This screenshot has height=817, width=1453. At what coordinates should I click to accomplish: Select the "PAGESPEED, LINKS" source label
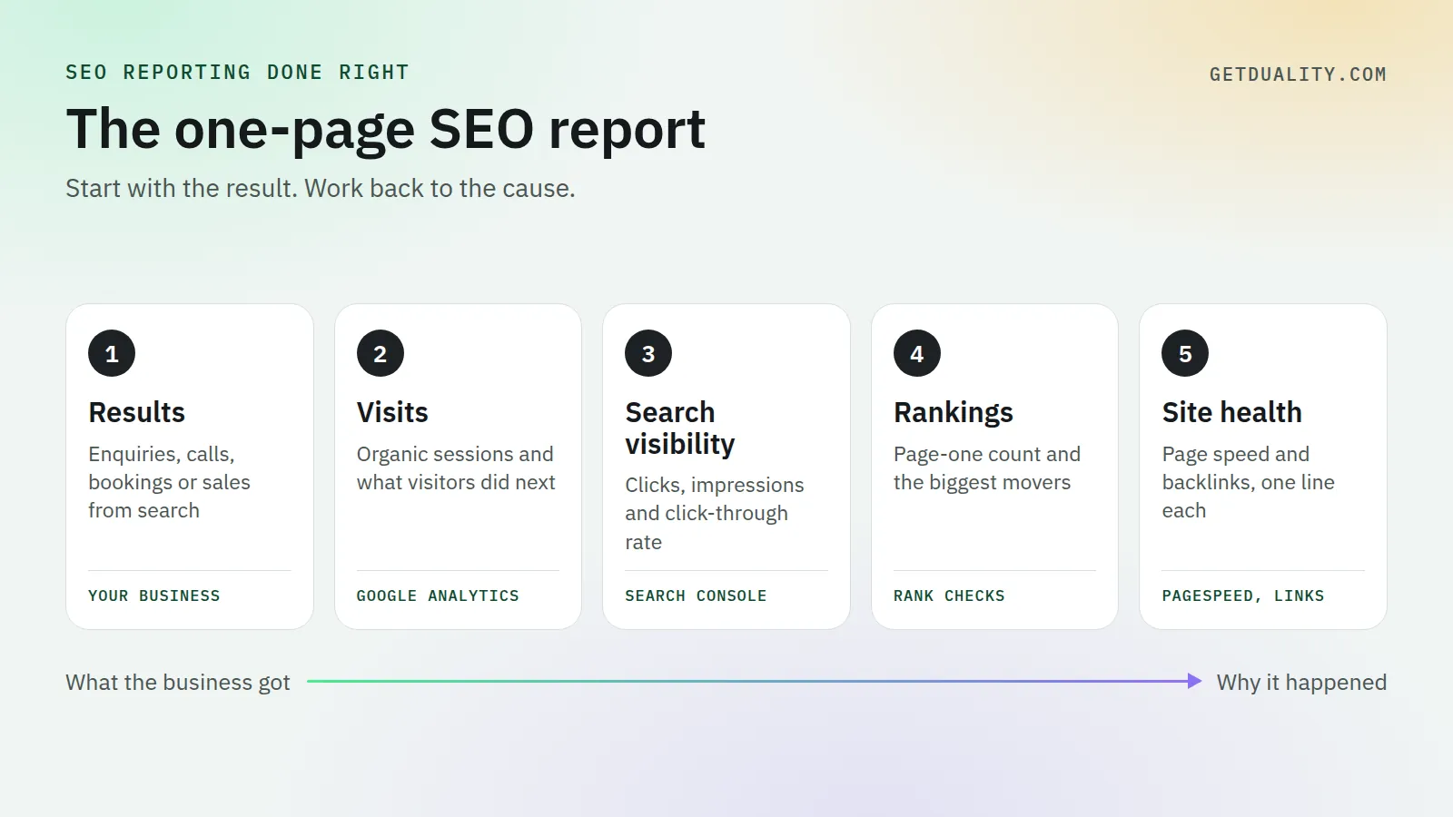coord(1243,596)
